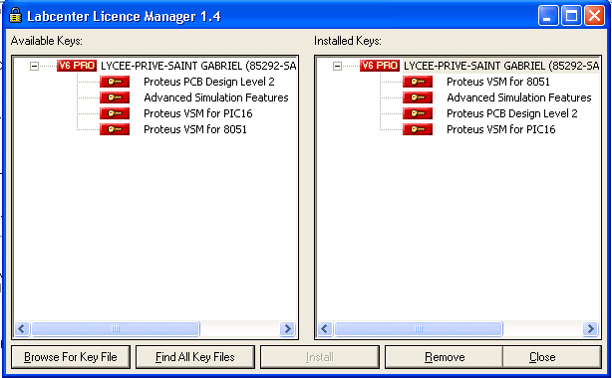Click key icon for installed Proteus PCB Design Level 2
The width and height of the screenshot is (612, 378).
pos(418,113)
